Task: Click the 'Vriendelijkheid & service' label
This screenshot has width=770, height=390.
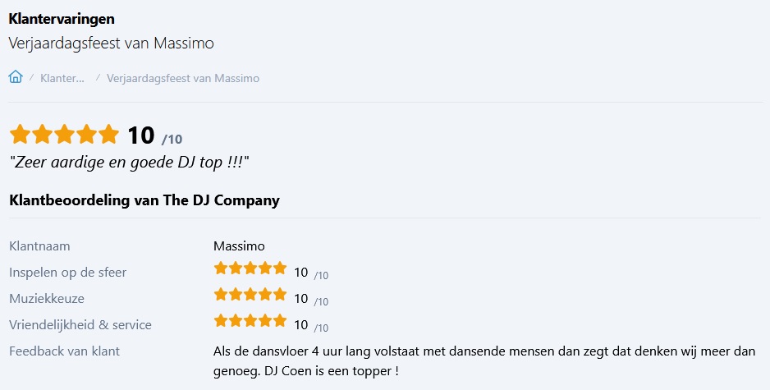Action: (80, 324)
